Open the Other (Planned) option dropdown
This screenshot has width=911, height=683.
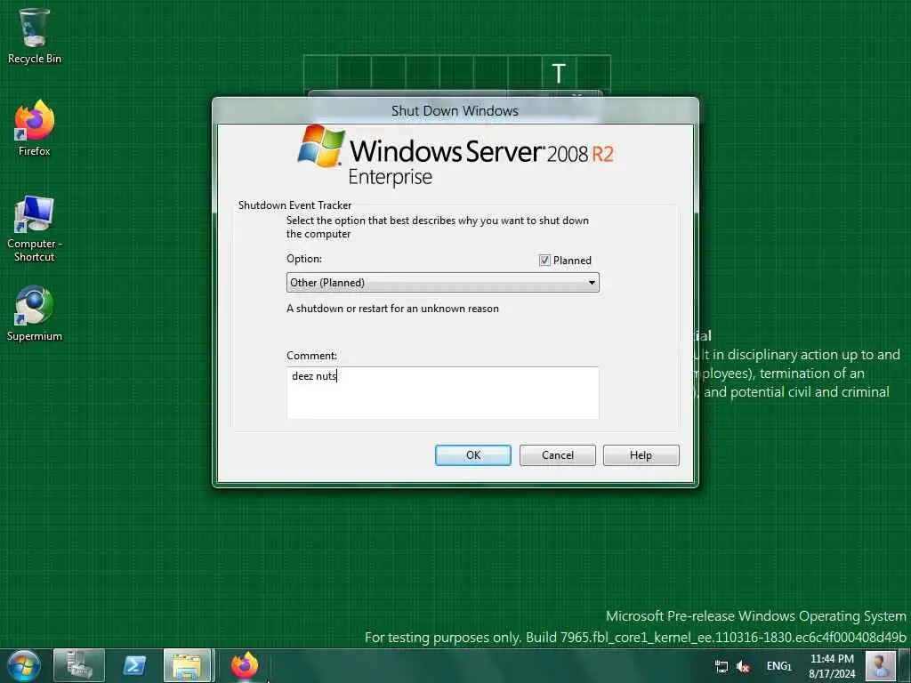(x=443, y=283)
